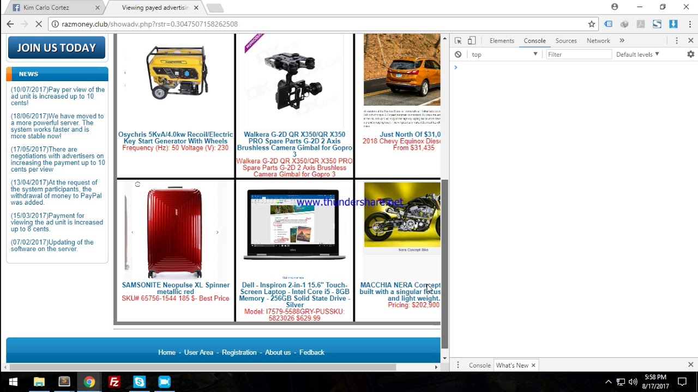
Task: Go back with the browser arrow
Action: 10,24
